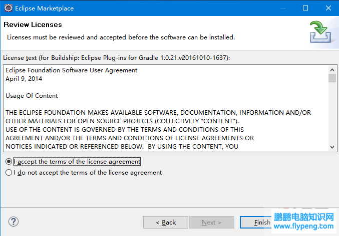Click the Usage Of Content heading line
The height and width of the screenshot is (236, 339).
coord(32,96)
